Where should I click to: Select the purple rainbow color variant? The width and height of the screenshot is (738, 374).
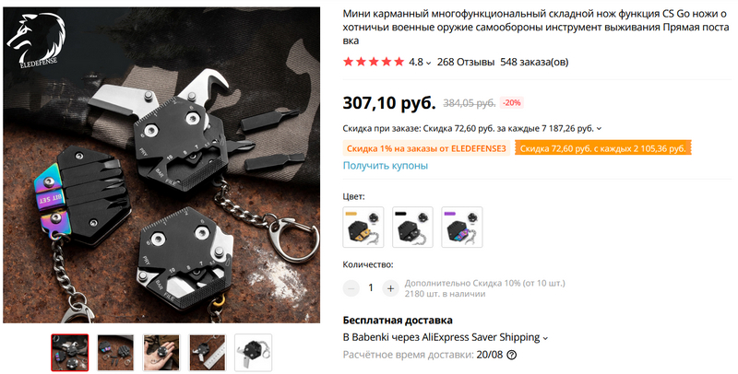(x=462, y=227)
